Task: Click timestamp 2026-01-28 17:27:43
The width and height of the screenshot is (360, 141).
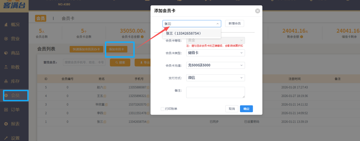Action: click(x=294, y=88)
